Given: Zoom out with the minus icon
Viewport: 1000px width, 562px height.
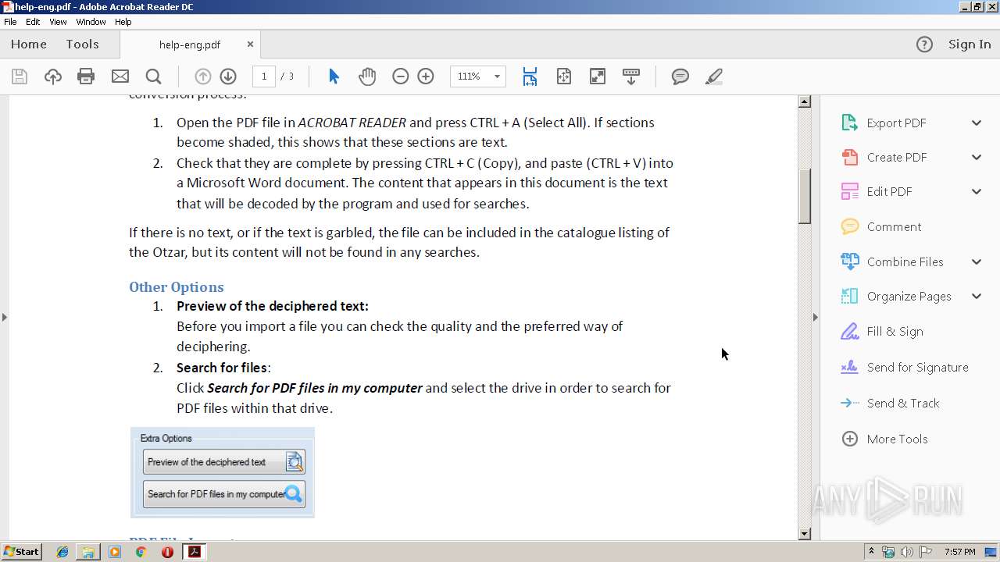Looking at the screenshot, I should pyautogui.click(x=400, y=76).
